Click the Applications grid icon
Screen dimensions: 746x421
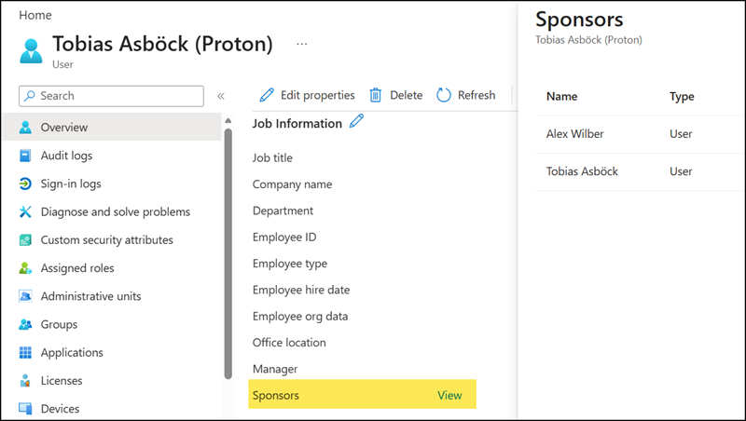click(25, 353)
